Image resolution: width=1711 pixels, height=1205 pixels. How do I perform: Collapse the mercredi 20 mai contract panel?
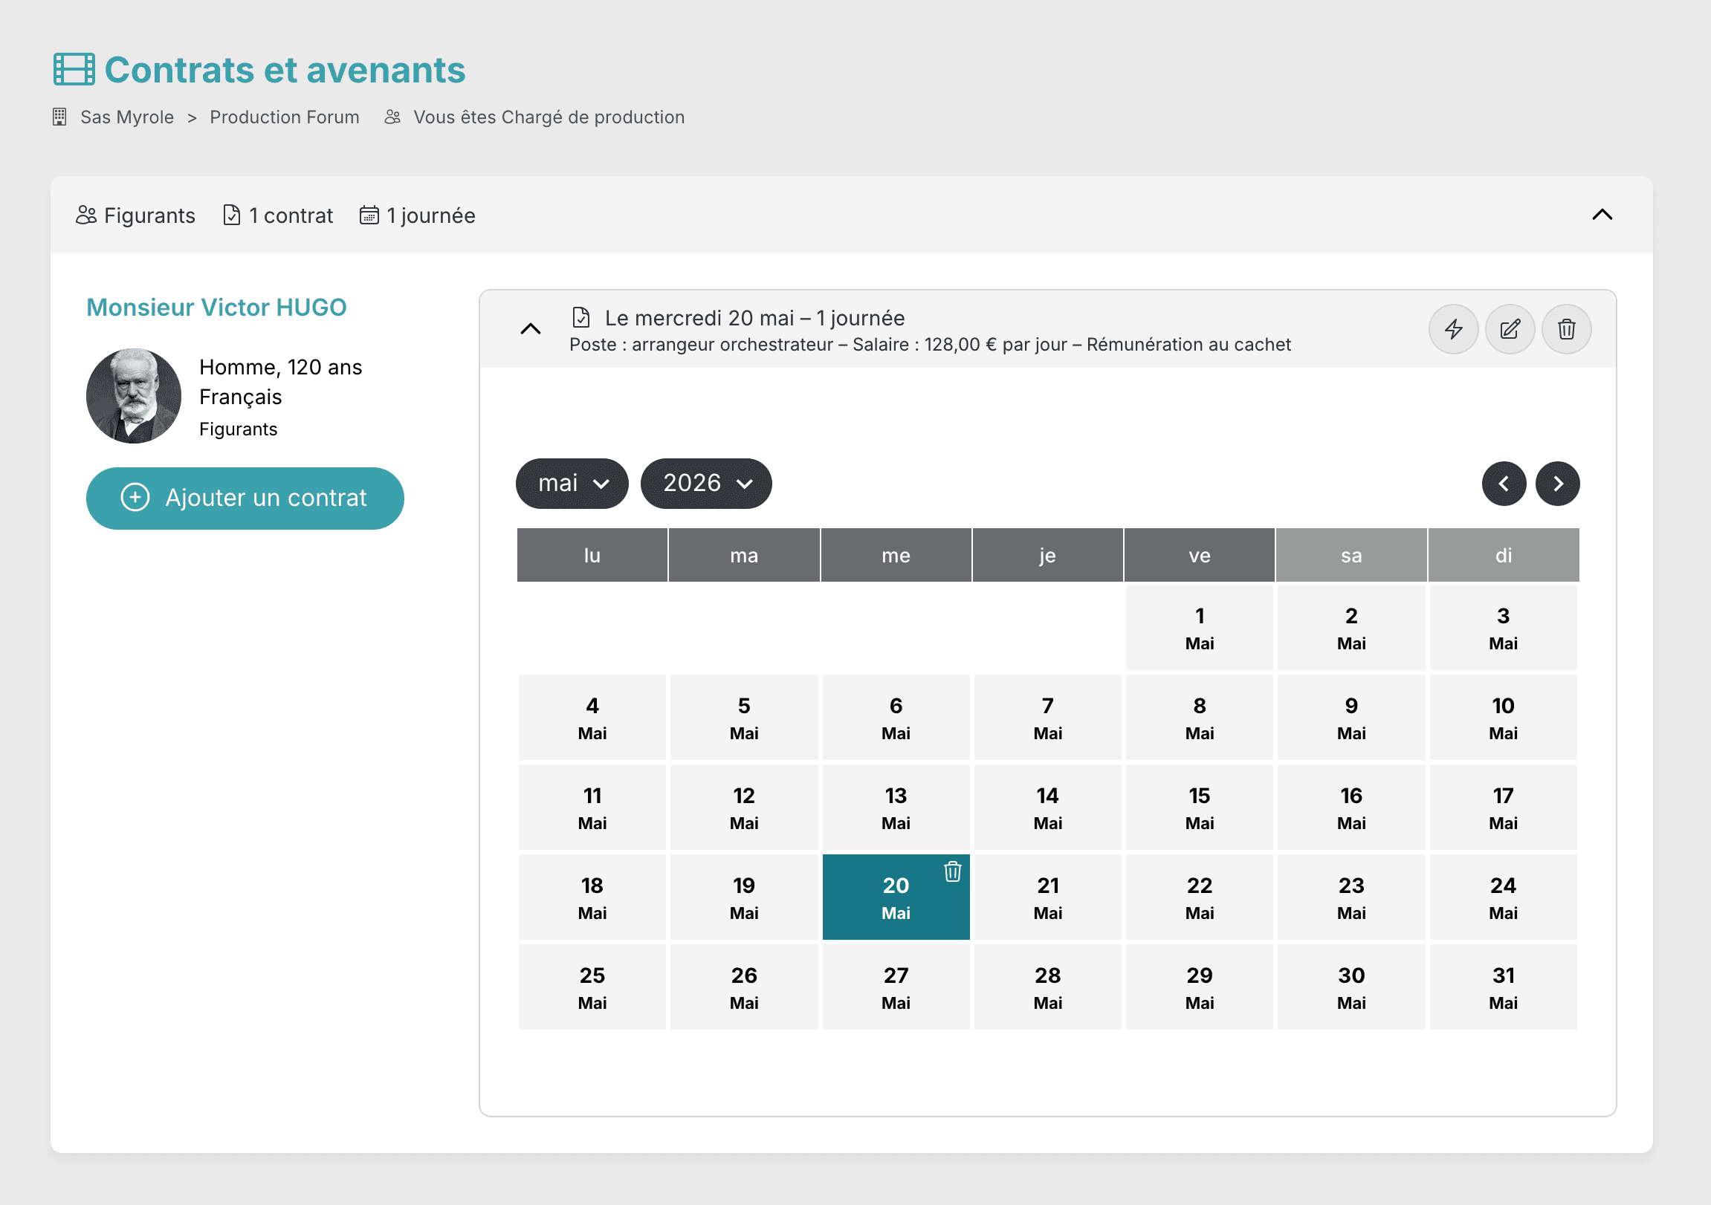click(x=531, y=328)
